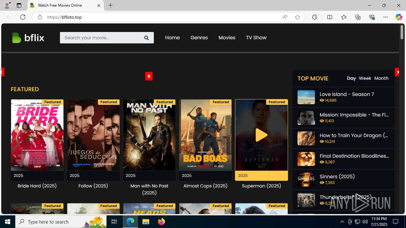Open Follow poster thumbnail

coord(93,135)
